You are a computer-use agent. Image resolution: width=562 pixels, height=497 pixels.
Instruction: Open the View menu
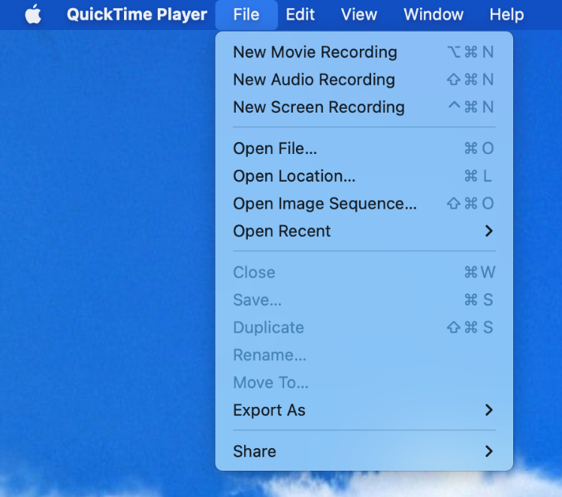(359, 15)
